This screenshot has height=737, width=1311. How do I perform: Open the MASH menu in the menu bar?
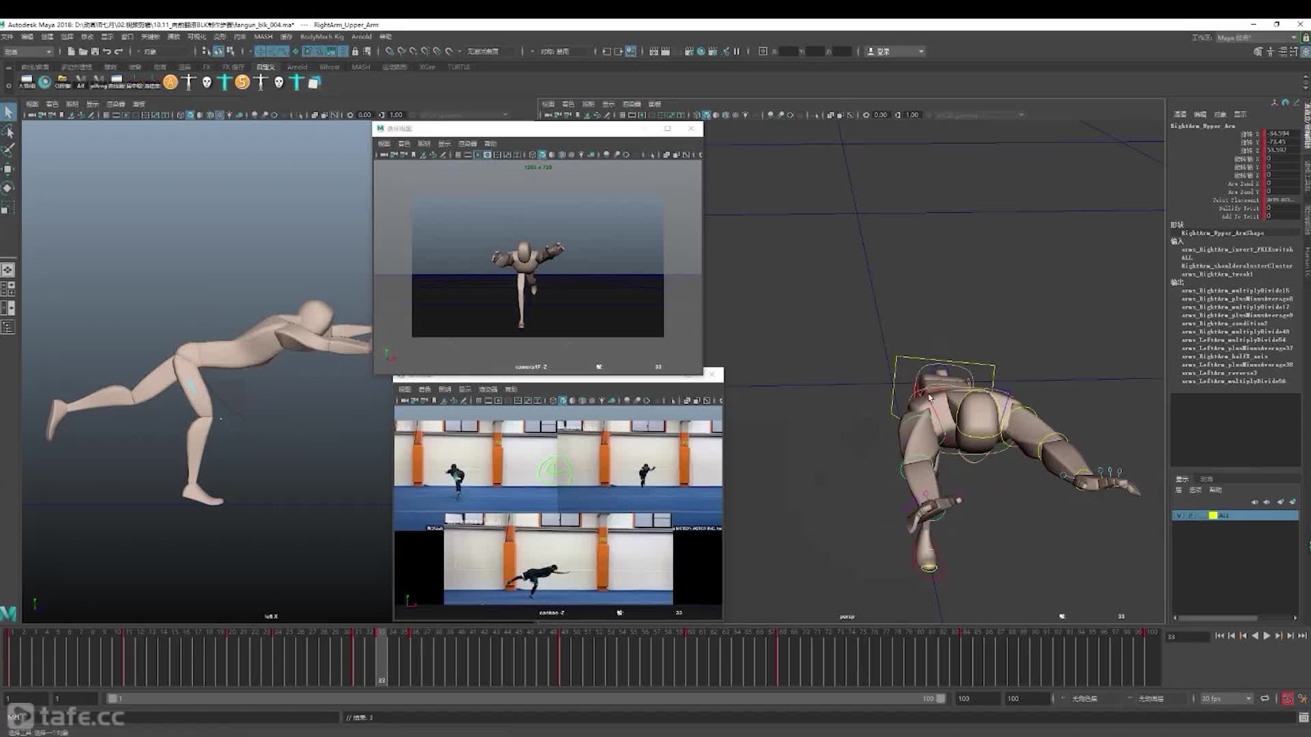click(263, 37)
